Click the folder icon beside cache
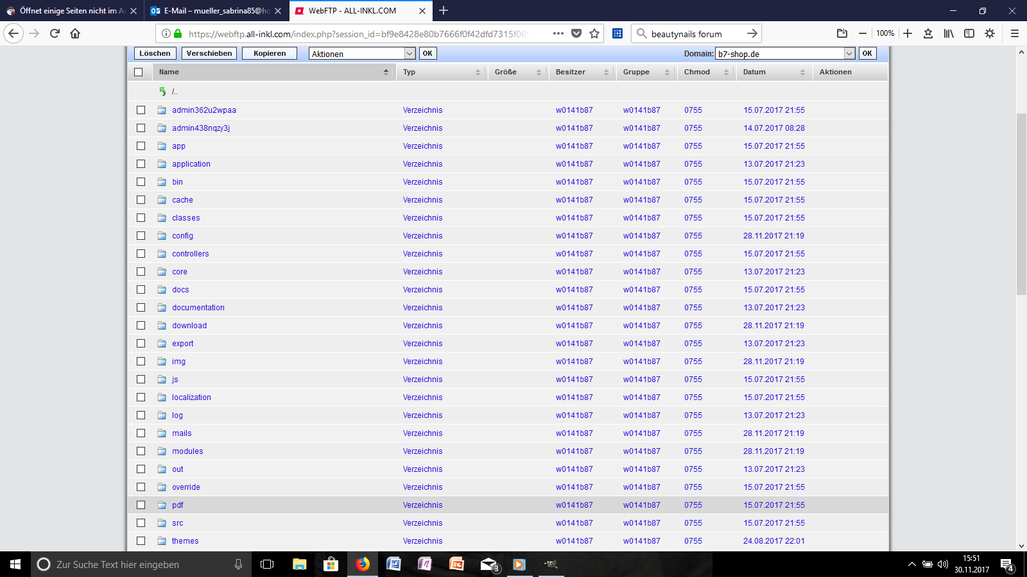Image resolution: width=1027 pixels, height=577 pixels. [x=162, y=200]
